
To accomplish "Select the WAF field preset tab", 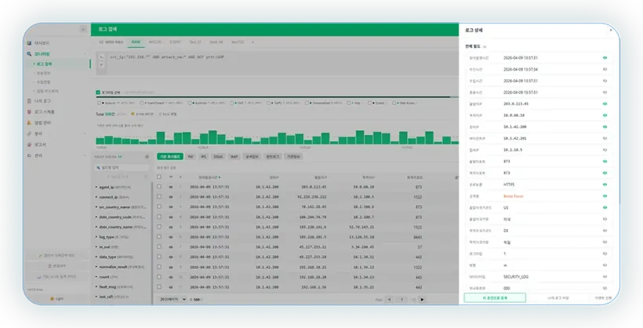I will click(x=234, y=157).
